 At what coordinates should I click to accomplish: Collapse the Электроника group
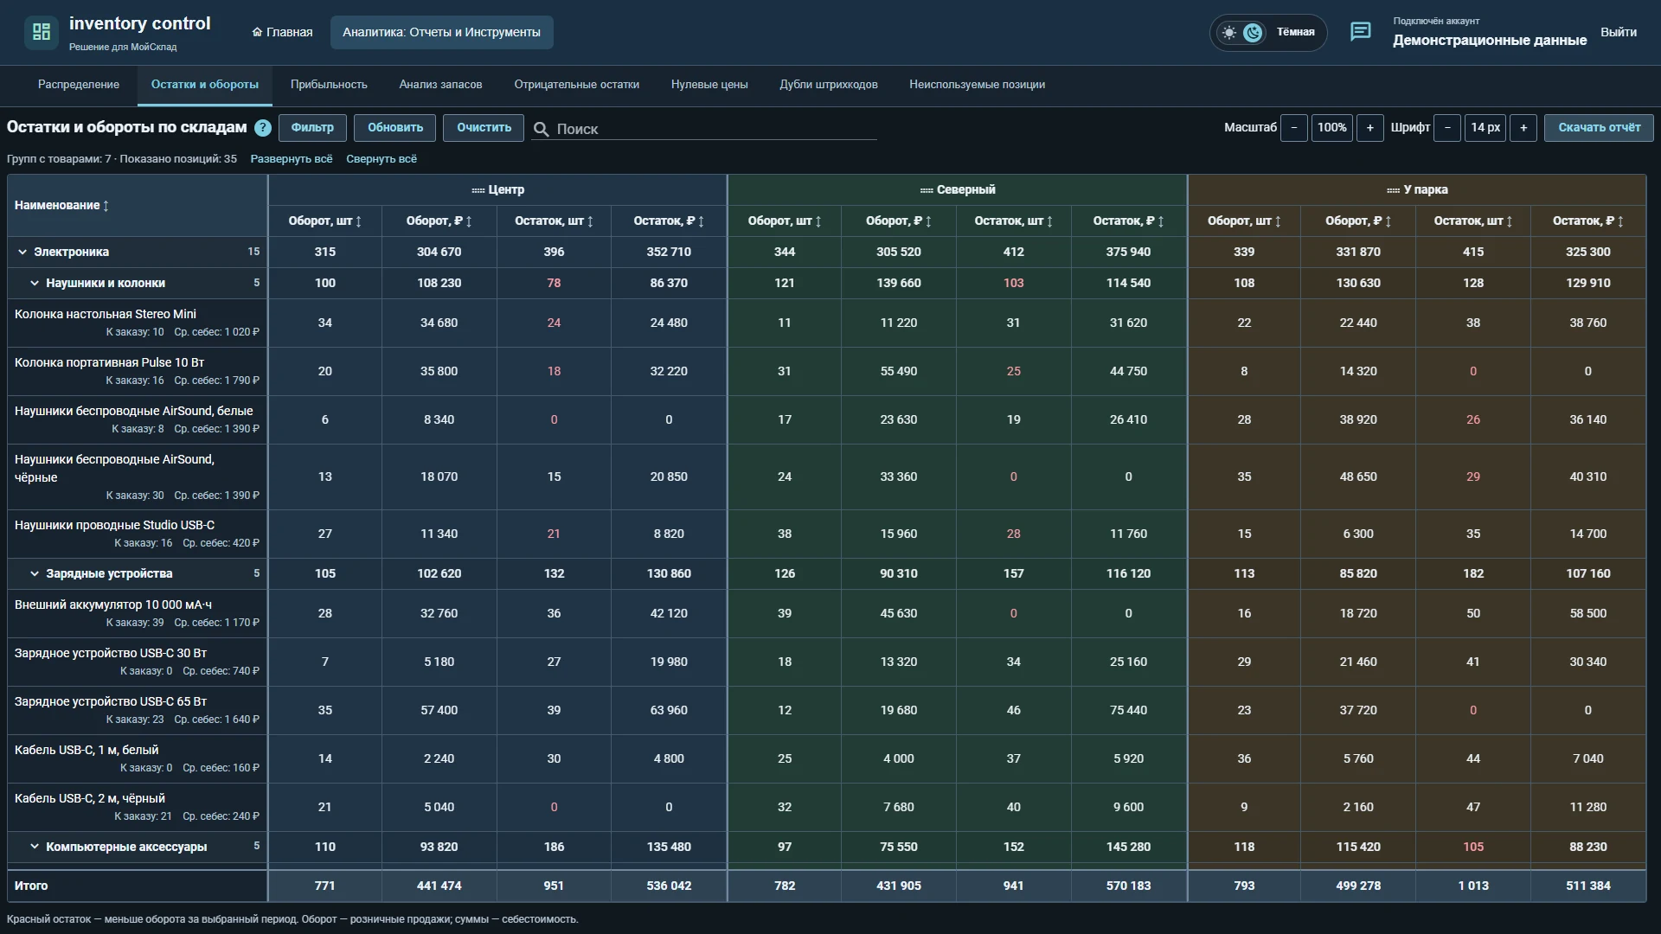point(22,252)
